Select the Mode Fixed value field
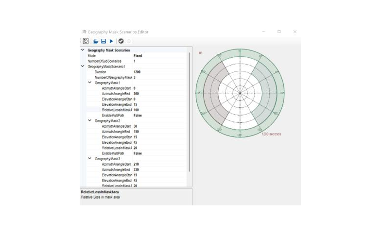The image size is (381, 235). 138,56
